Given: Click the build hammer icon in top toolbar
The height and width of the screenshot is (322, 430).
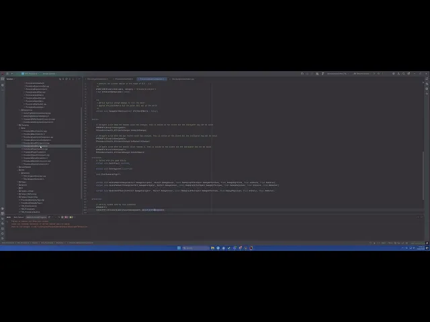Looking at the screenshot, I should 322,74.
